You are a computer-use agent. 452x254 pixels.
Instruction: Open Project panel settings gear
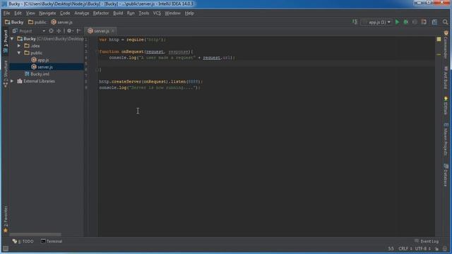point(69,31)
